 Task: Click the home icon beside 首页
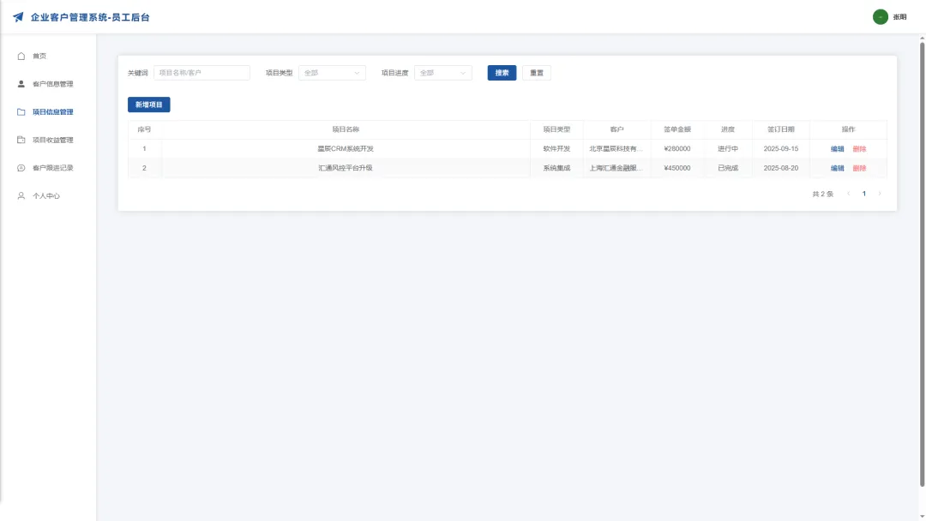(21, 56)
